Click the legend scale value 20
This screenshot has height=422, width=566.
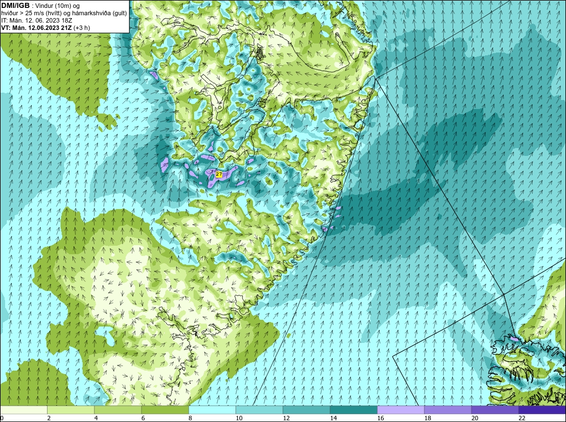click(475, 418)
